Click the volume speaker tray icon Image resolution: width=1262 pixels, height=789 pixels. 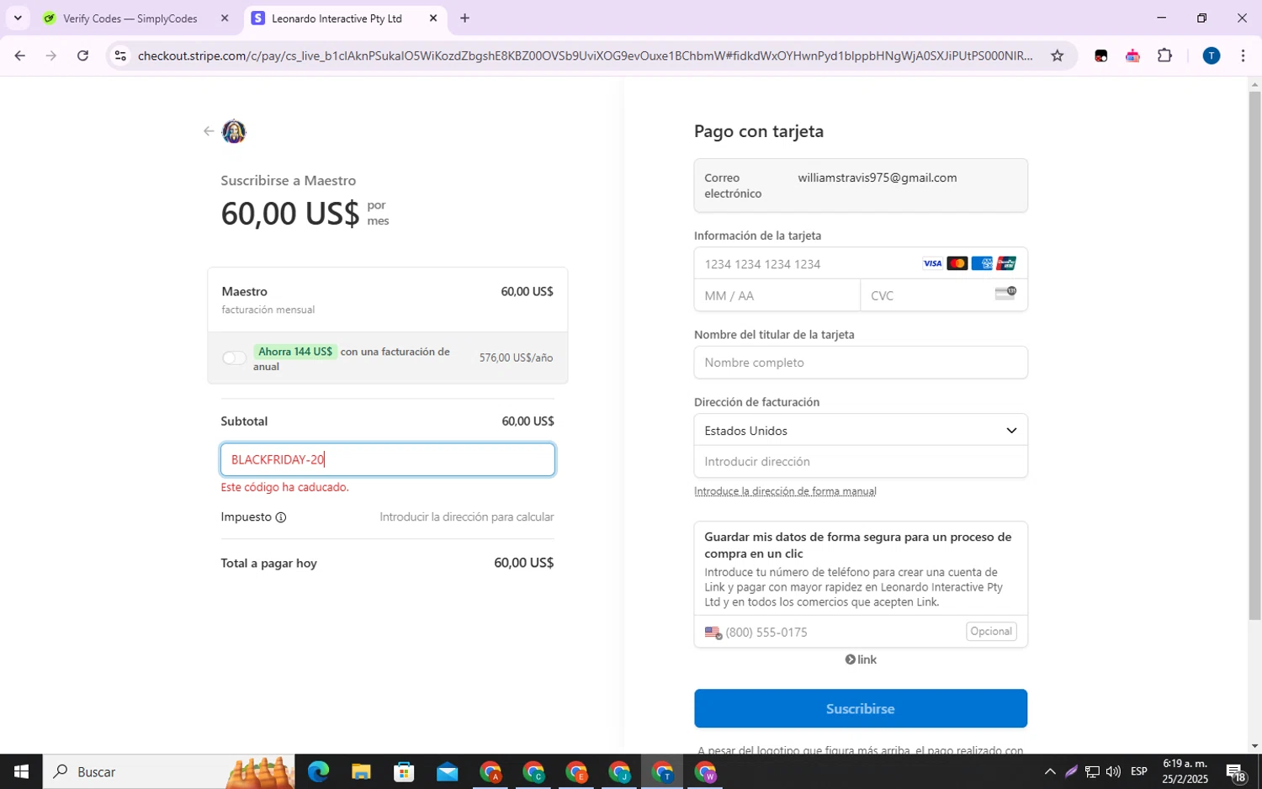tap(1113, 771)
